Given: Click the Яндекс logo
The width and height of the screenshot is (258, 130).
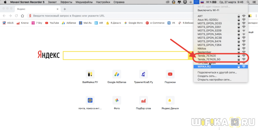Looking at the screenshot, I should [x=49, y=55].
